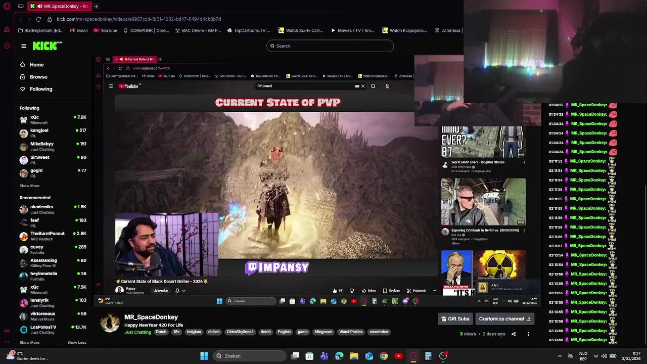The height and width of the screenshot is (364, 647).
Task: Open Microsoft Edge from taskbar
Action: (339, 356)
